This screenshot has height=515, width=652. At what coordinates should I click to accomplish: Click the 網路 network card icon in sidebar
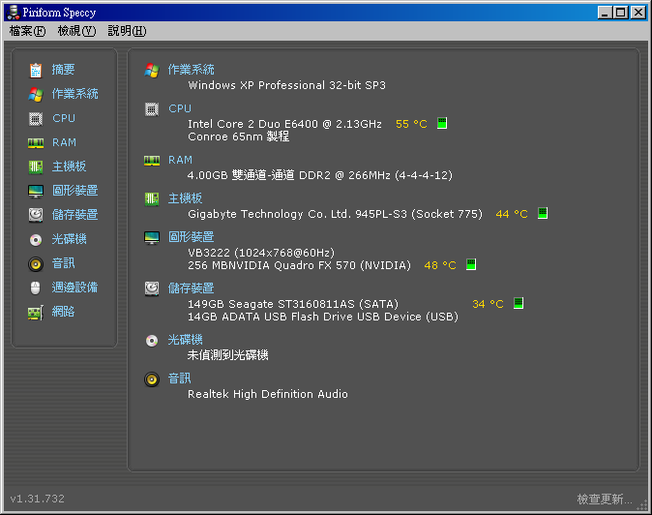point(36,313)
